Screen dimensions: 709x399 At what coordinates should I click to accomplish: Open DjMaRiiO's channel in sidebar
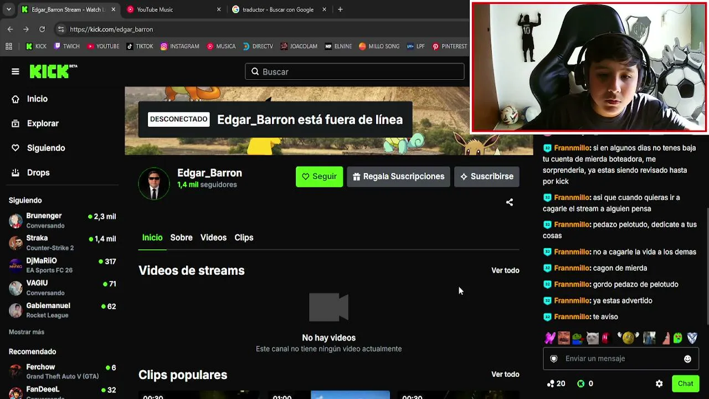pos(62,265)
